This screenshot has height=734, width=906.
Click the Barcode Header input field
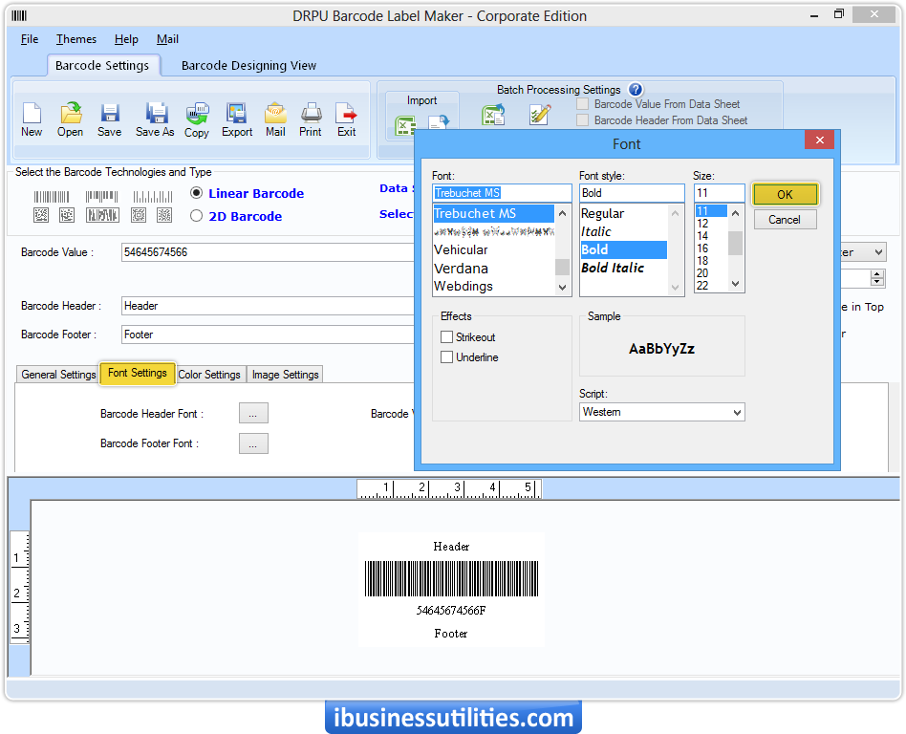coord(268,306)
